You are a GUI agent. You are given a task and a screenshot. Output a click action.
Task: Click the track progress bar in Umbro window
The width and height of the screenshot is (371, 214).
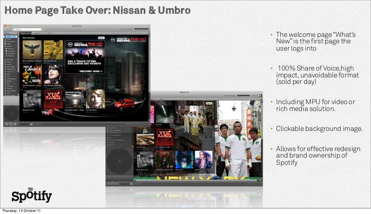point(193,184)
